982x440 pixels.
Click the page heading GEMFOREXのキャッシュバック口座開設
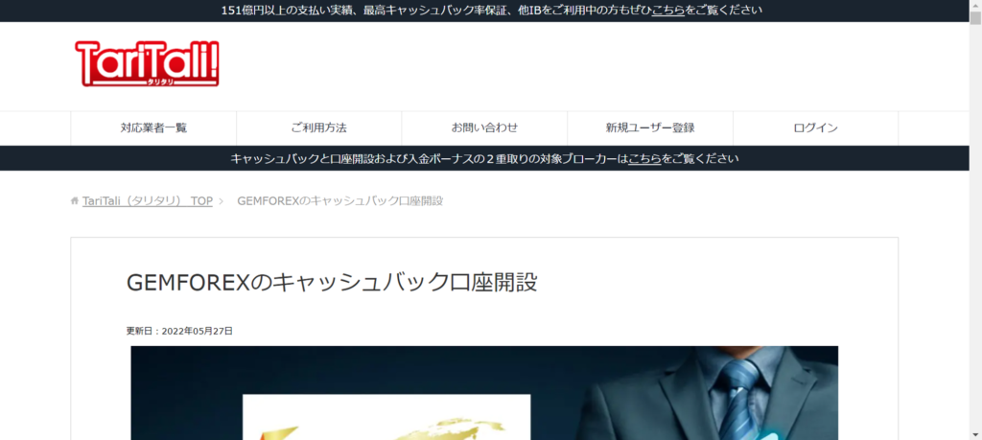(332, 282)
